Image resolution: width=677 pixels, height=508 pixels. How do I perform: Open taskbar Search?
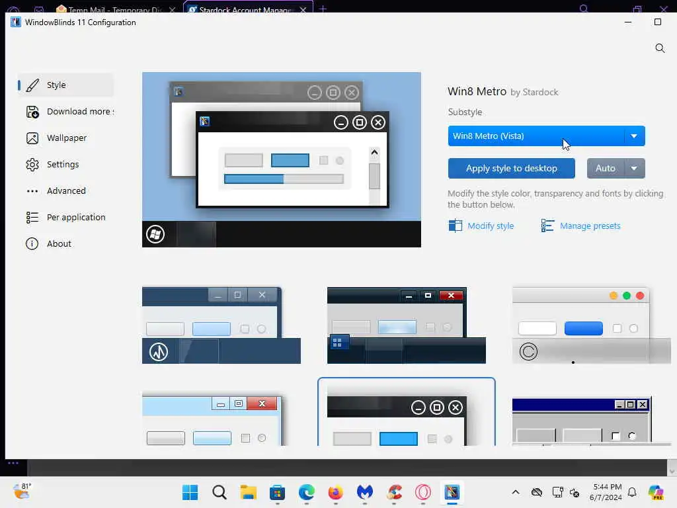click(x=219, y=492)
